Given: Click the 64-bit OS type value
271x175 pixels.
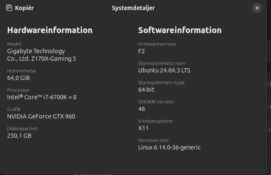Looking at the screenshot, I should click(146, 90).
